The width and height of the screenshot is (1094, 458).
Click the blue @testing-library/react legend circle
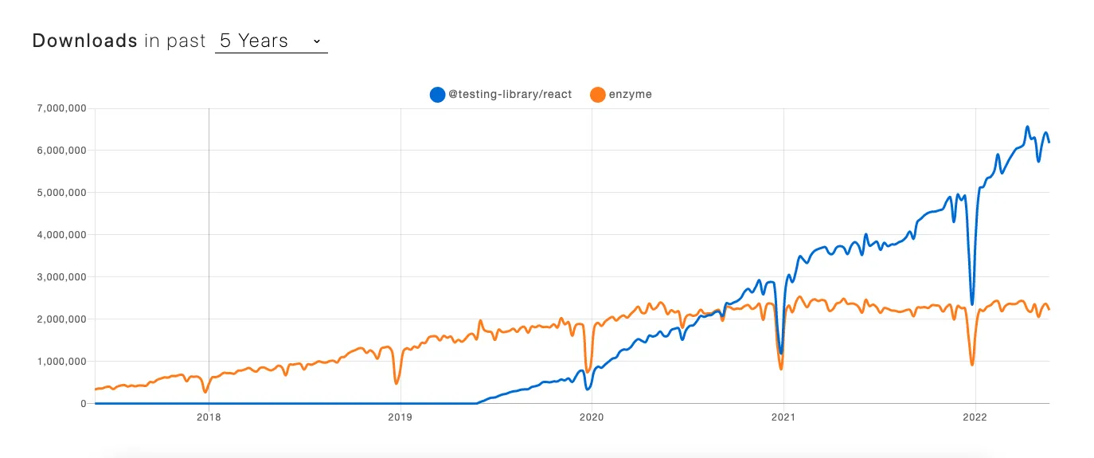437,95
